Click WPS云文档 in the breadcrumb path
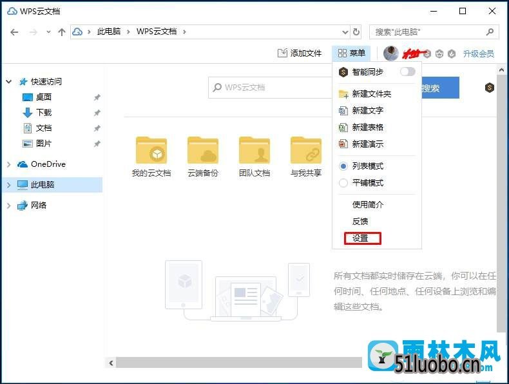This screenshot has width=509, height=384. click(157, 32)
